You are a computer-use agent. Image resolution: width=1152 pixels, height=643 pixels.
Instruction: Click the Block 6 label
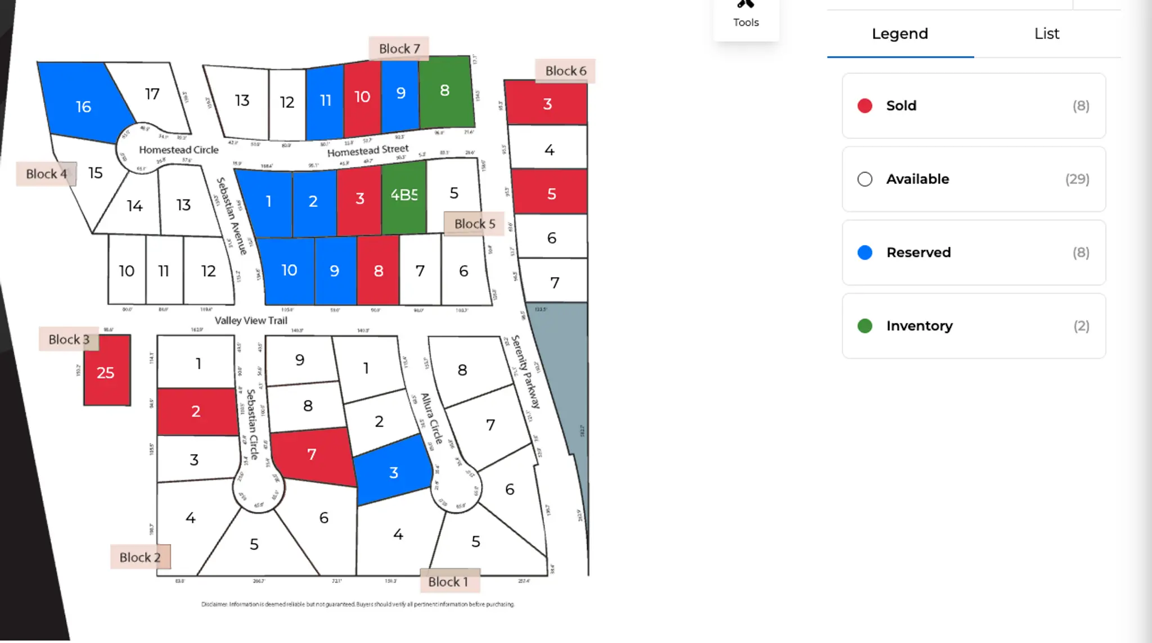click(565, 71)
